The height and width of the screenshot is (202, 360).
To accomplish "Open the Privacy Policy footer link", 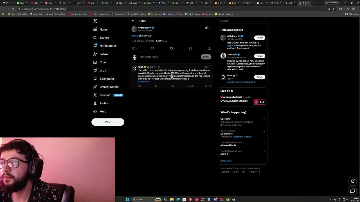I will [x=240, y=169].
